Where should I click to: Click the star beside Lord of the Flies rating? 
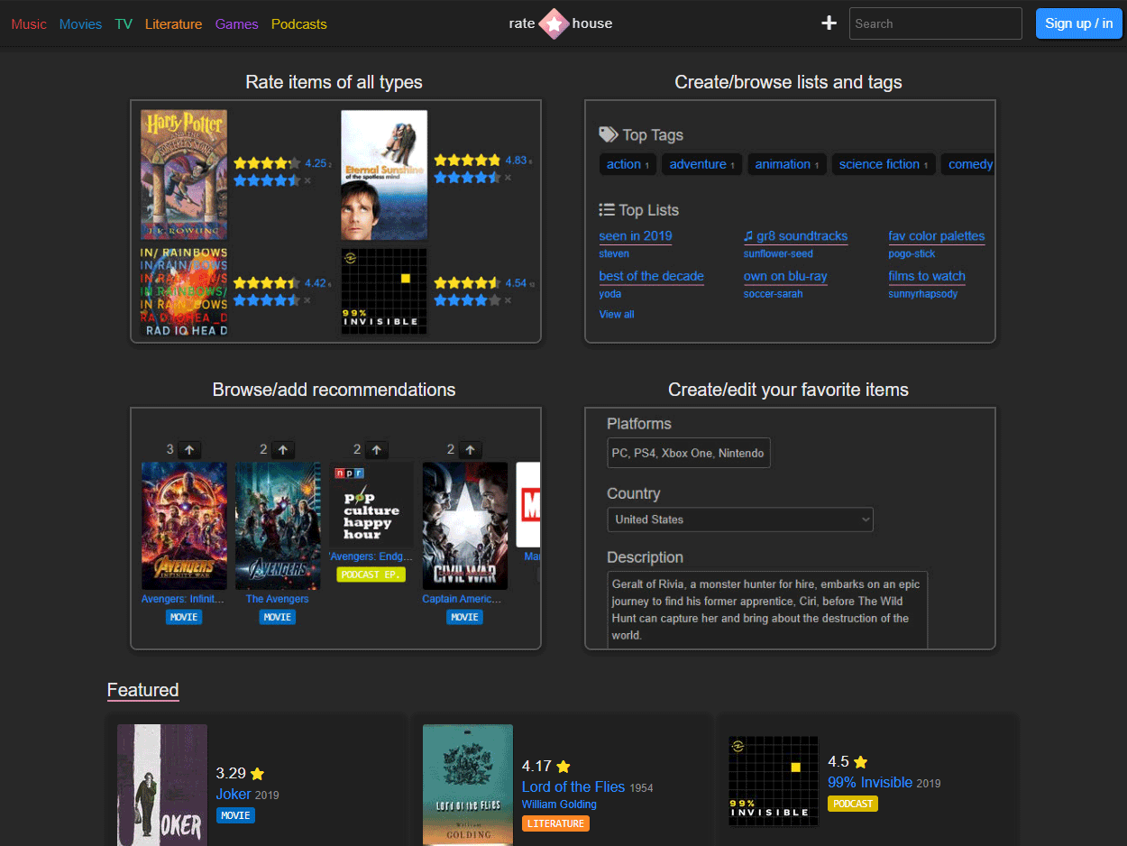[x=563, y=767]
